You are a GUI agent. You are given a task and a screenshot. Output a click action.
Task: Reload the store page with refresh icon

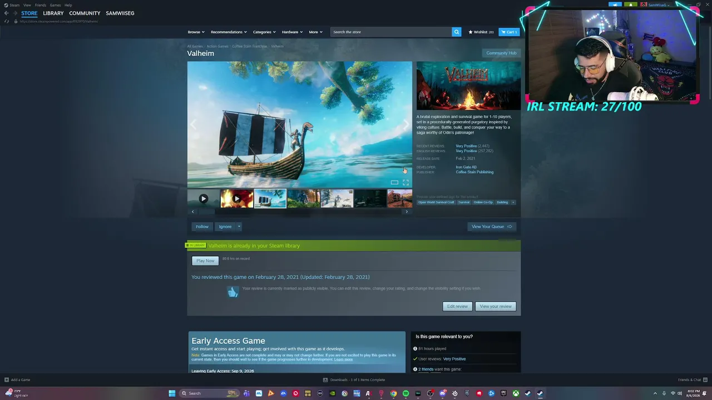pyautogui.click(x=6, y=21)
